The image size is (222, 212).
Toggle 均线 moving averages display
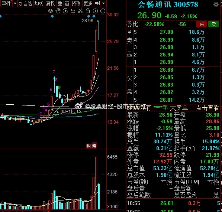pyautogui.click(x=39, y=3)
